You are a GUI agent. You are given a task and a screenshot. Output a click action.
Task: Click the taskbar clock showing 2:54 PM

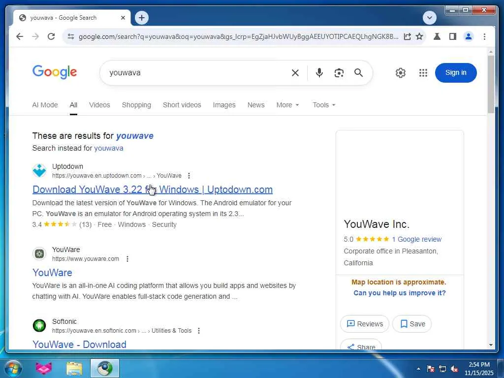pos(479,369)
